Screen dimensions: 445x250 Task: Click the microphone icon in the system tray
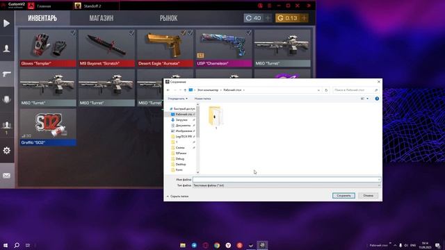[400, 245]
